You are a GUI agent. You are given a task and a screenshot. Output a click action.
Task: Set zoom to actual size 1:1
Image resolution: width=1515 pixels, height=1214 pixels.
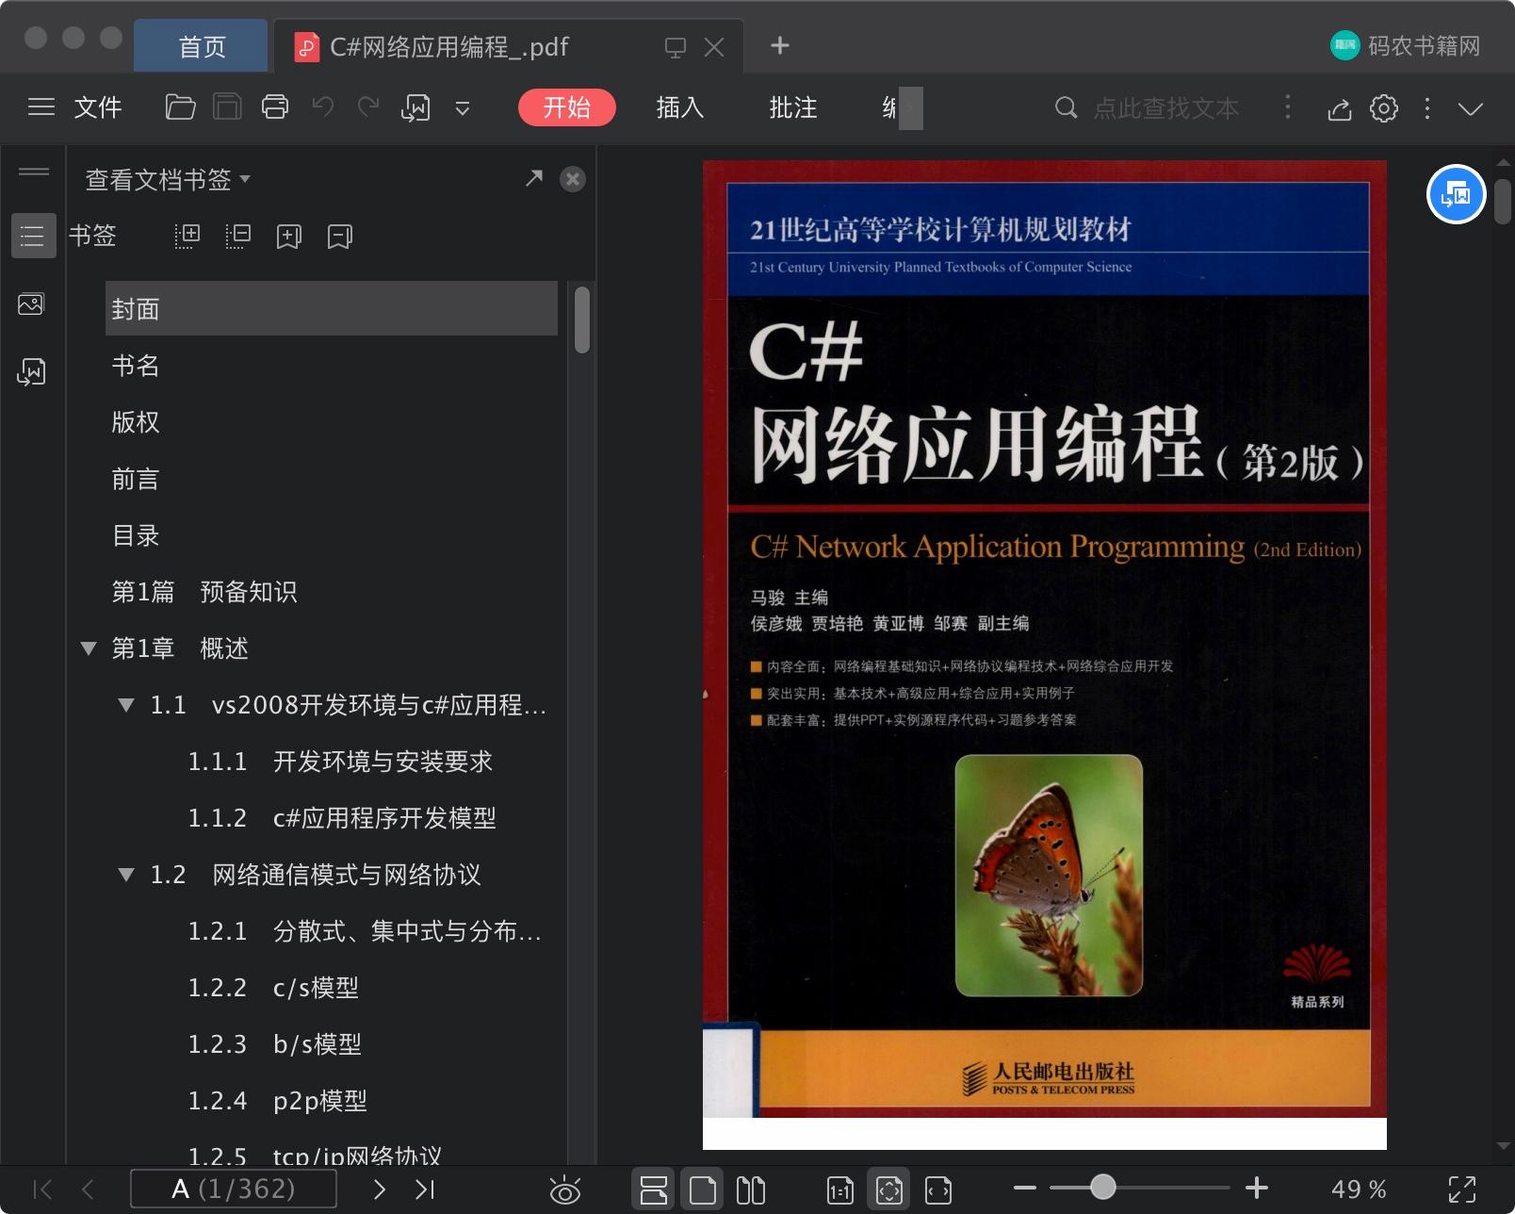click(839, 1190)
